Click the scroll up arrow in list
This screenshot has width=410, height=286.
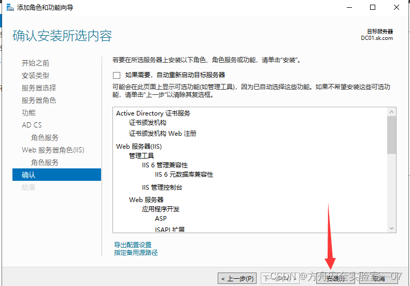click(391, 112)
